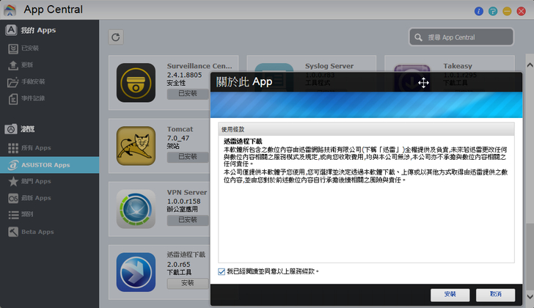Click 已安裝 button under VPN Server

188,220
